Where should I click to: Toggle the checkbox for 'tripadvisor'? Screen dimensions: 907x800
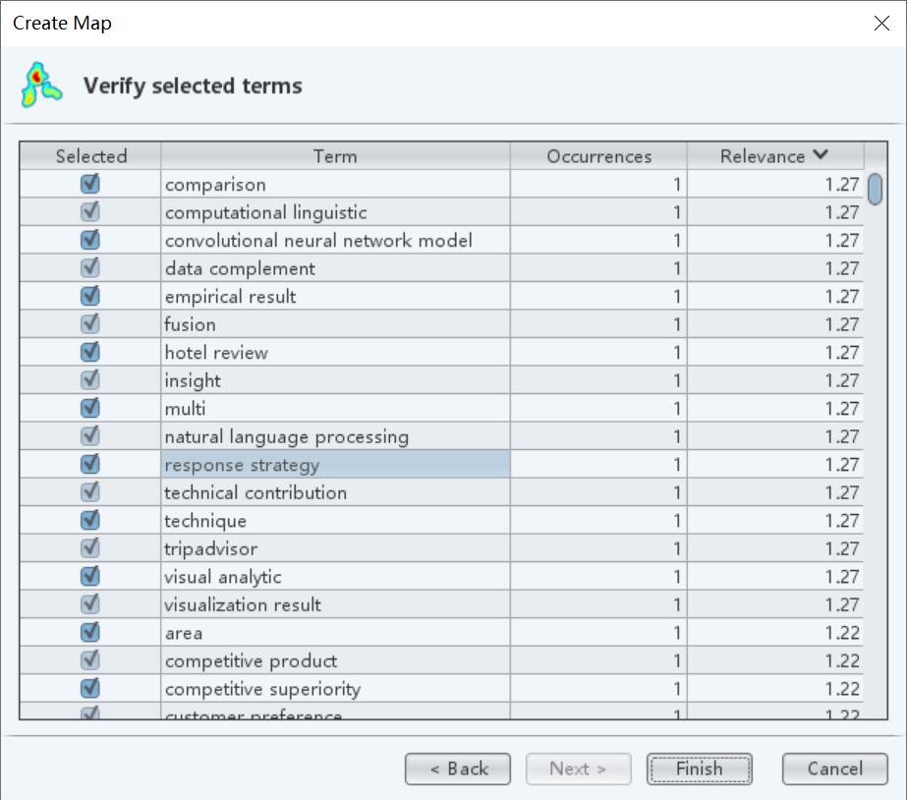90,547
